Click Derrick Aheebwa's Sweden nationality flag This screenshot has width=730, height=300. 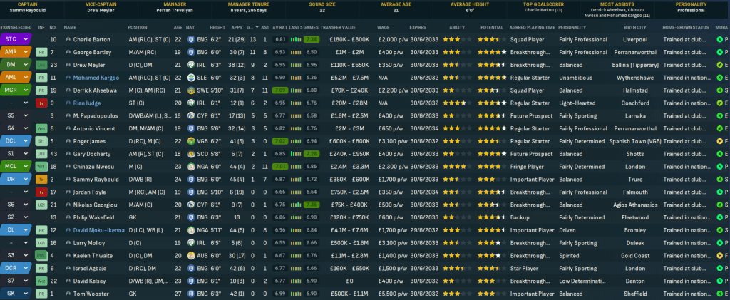pos(192,90)
